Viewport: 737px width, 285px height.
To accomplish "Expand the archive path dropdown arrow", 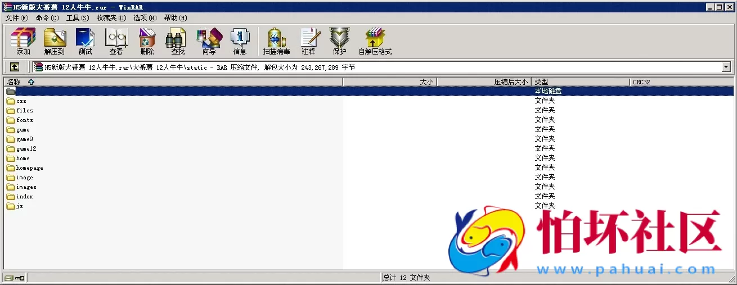I will (726, 67).
